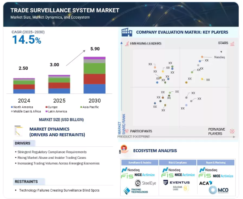Click the orange Nasdaq dot in the Stars quadrant

tap(202, 57)
